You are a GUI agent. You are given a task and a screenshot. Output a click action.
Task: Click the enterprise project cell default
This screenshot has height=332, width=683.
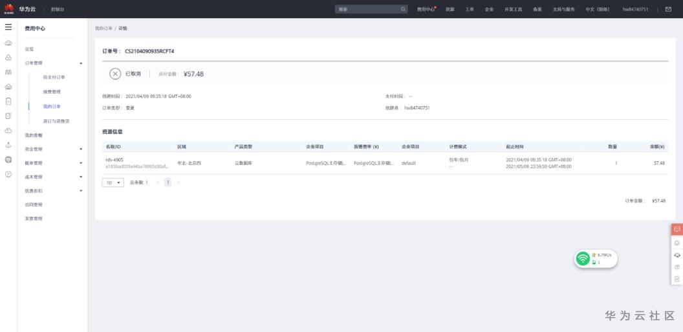[409, 163]
